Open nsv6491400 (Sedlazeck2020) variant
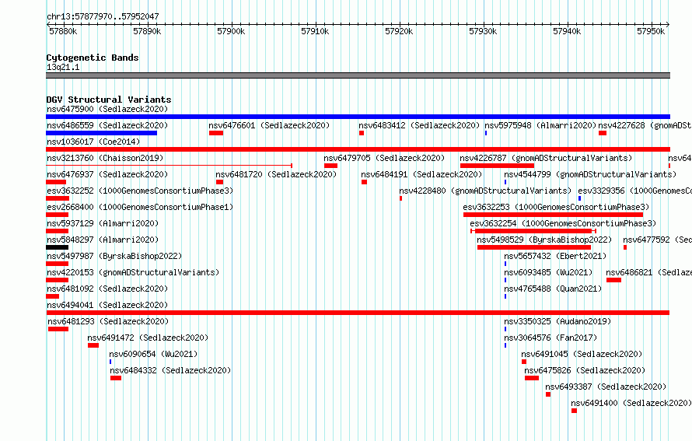 [631, 403]
